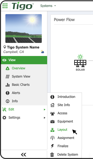This screenshot has width=93, height=159.
Task: Select the View section header
Action: coord(24,60)
